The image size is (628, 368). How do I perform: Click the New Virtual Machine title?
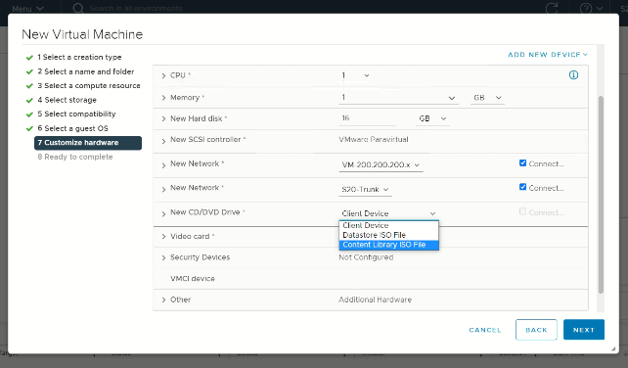click(x=82, y=34)
